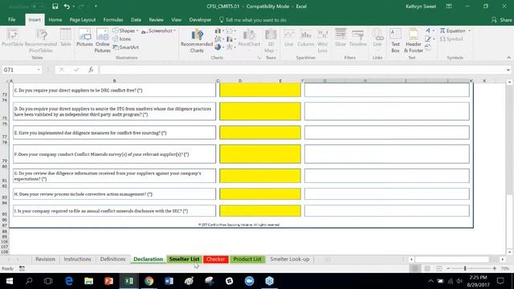Click Tell me what you want to do
The height and width of the screenshot is (289, 514).
(253, 20)
